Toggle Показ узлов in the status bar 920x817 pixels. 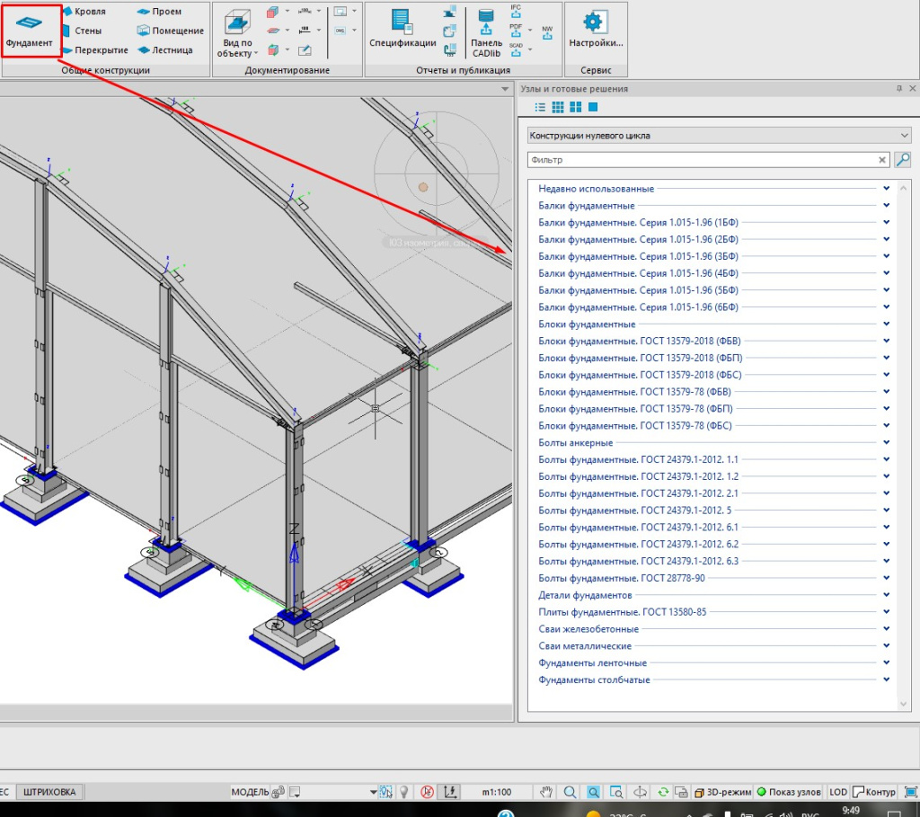789,792
